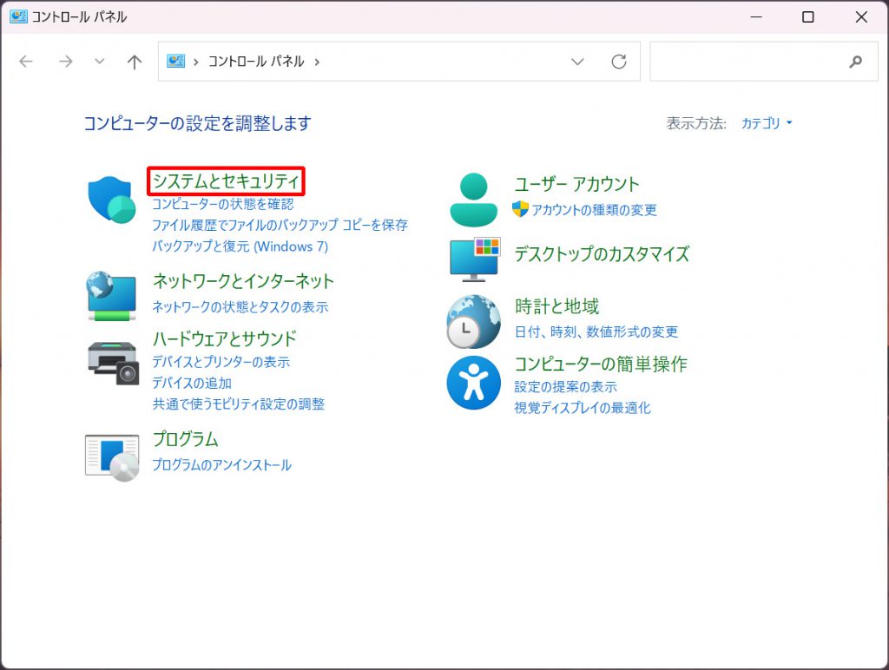
Task: Open ユーザー アカウント category
Action: [576, 184]
